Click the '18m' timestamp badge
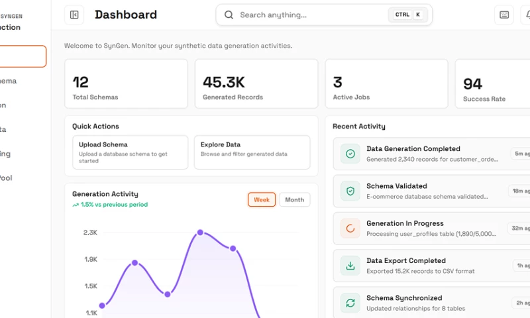The height and width of the screenshot is (318, 530). 519,191
